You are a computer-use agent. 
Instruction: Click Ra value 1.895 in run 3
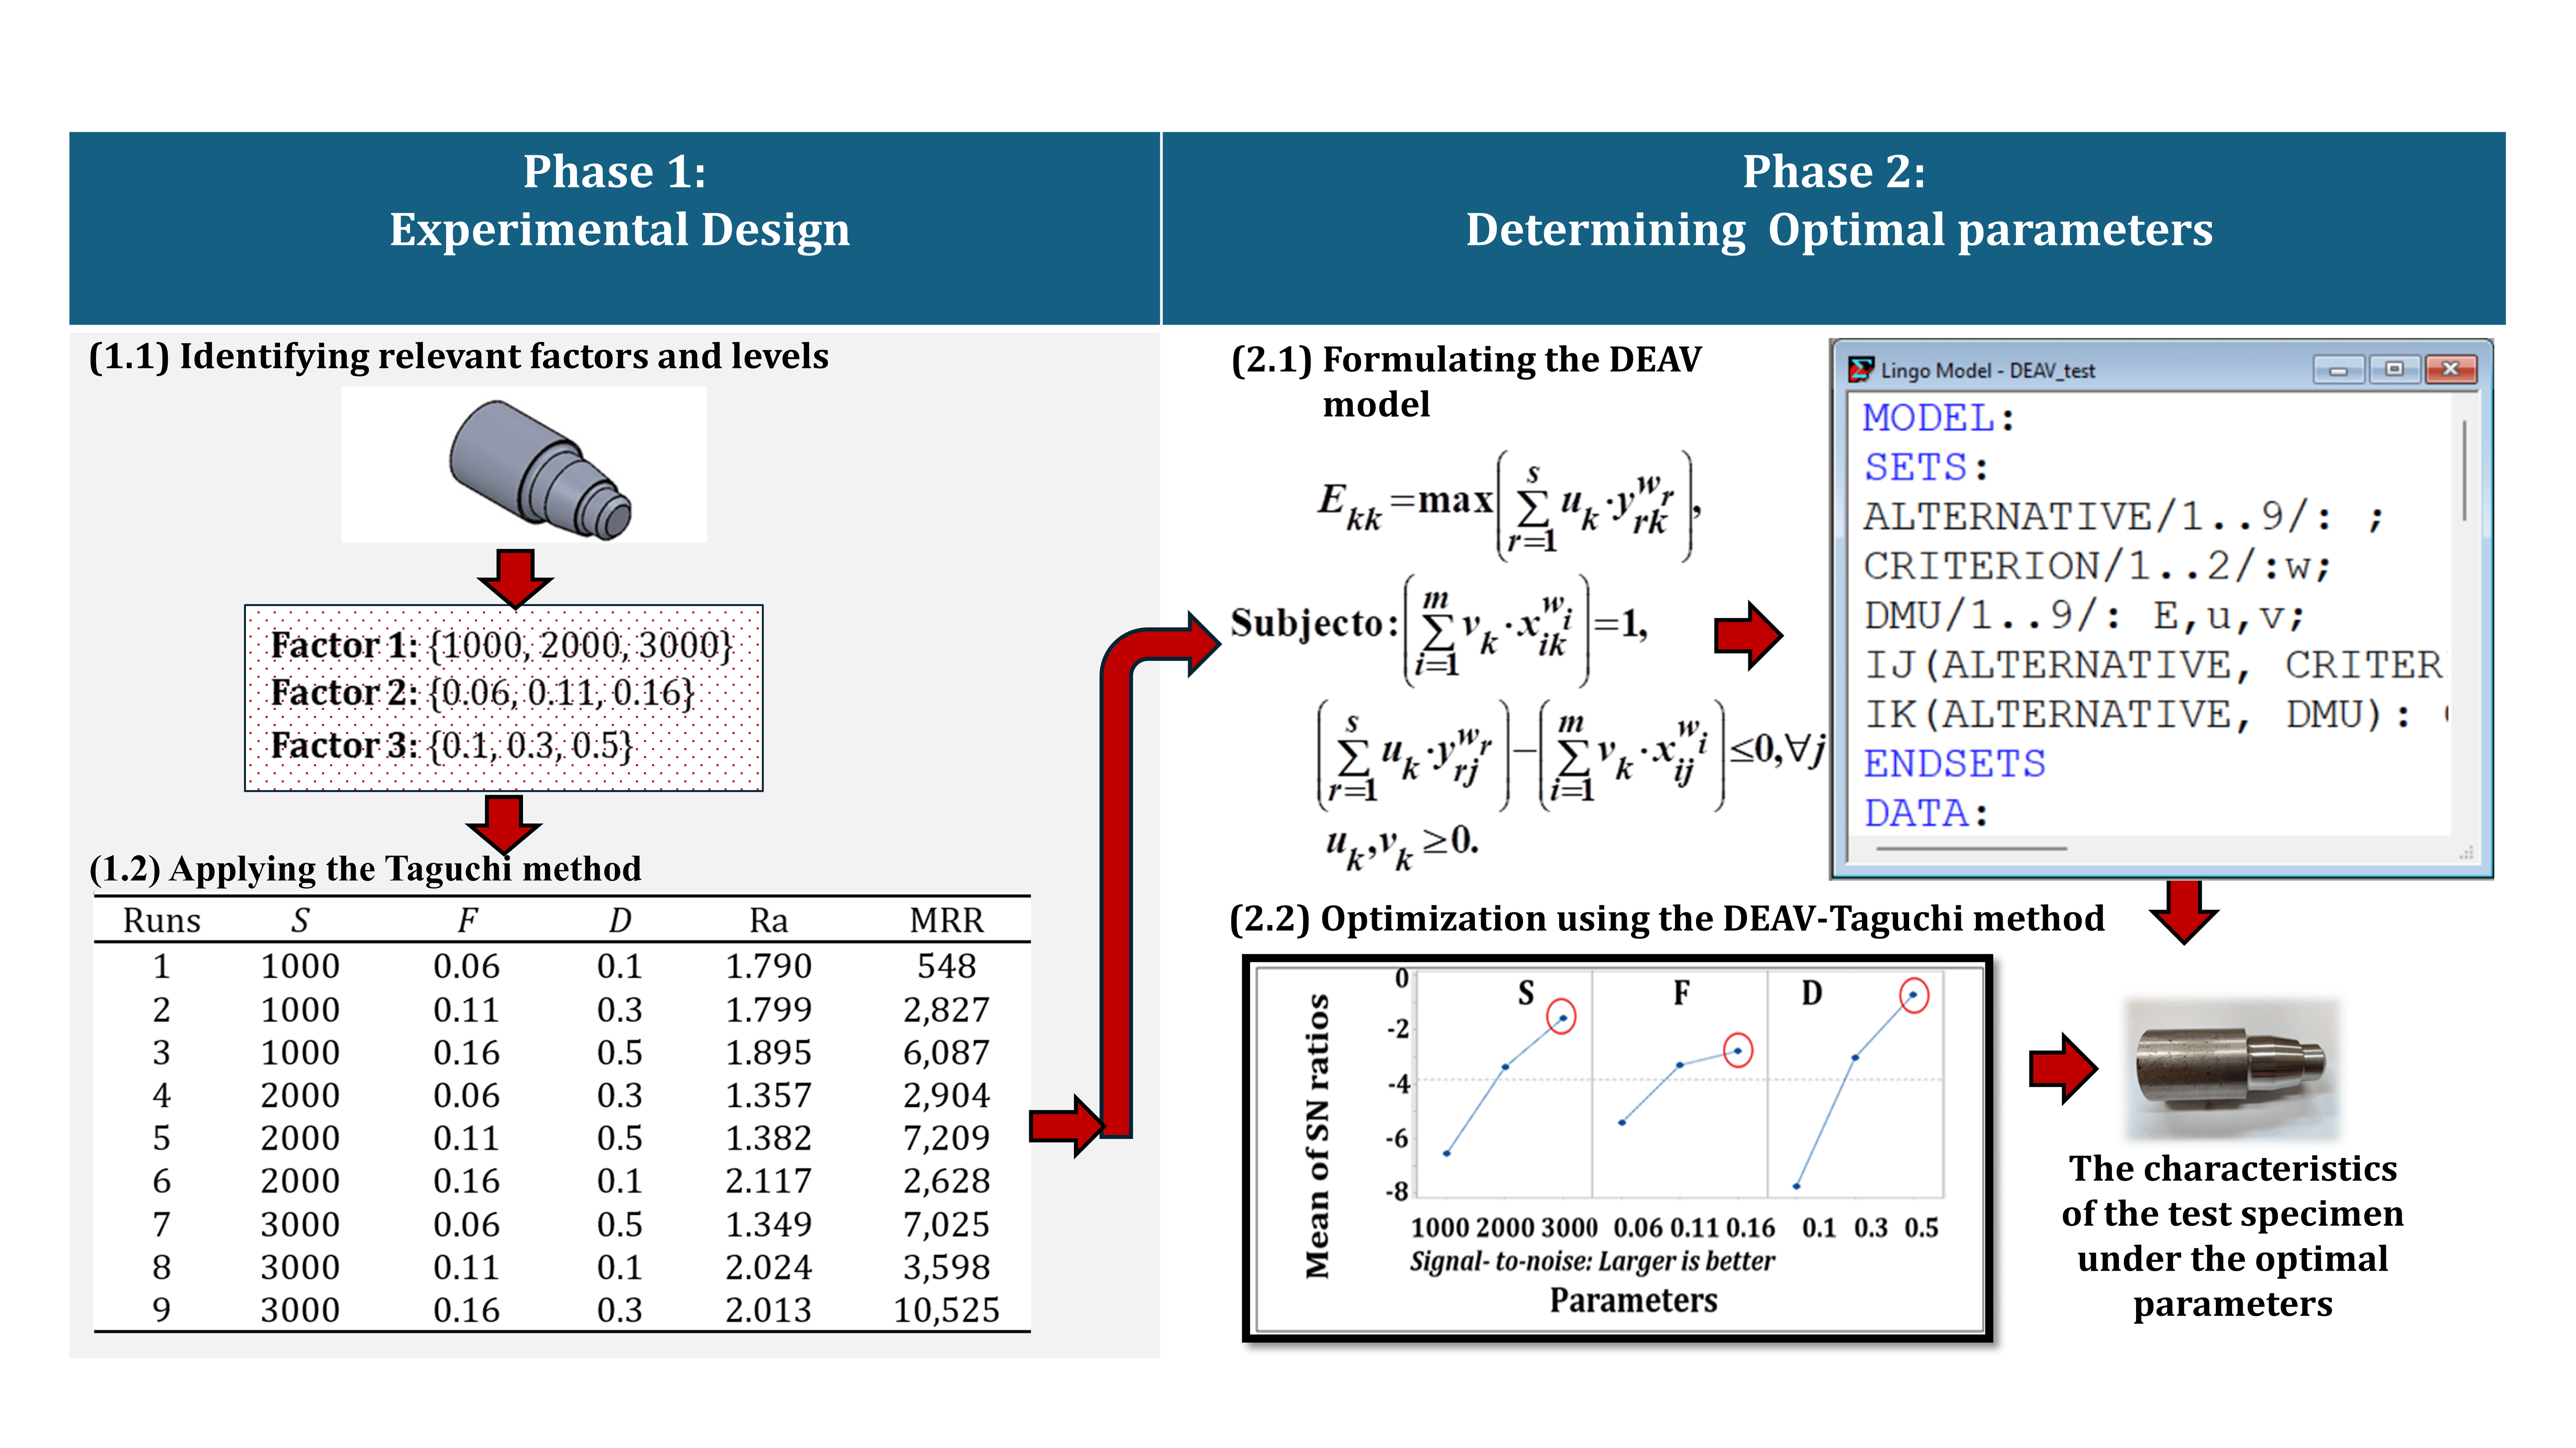(x=768, y=1052)
